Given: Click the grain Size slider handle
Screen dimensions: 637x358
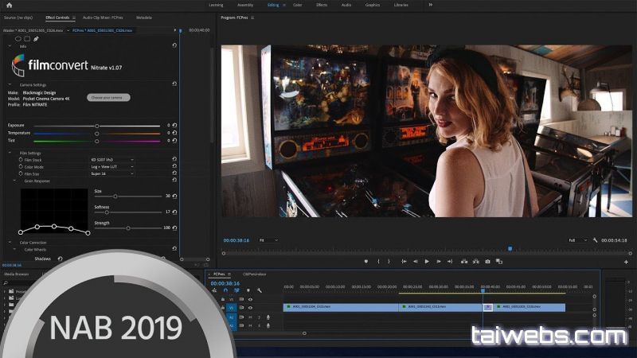Looking at the screenshot, I should (x=115, y=196).
